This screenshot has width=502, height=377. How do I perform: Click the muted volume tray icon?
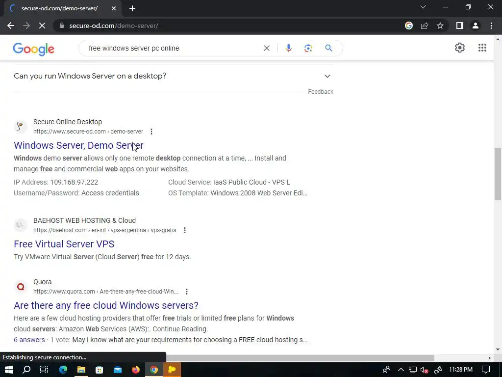425,370
